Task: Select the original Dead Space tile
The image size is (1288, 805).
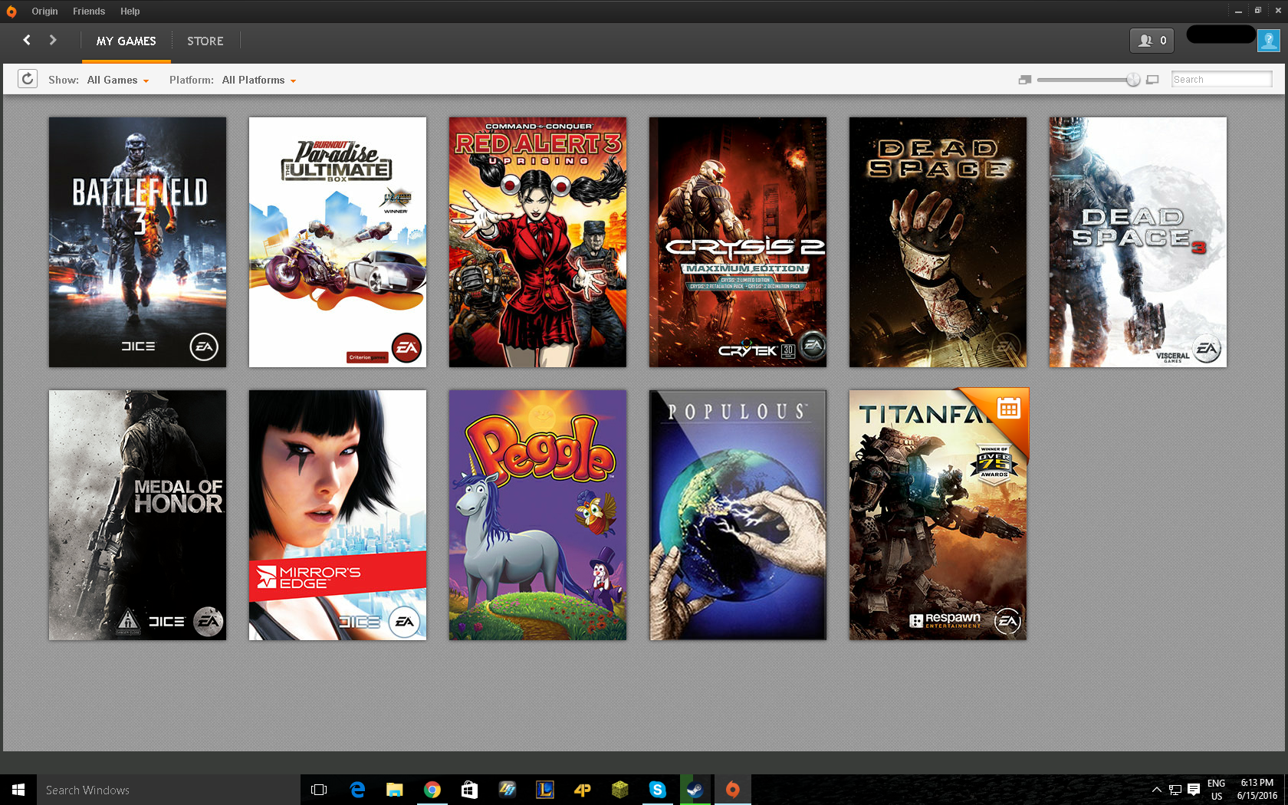Action: 938,242
